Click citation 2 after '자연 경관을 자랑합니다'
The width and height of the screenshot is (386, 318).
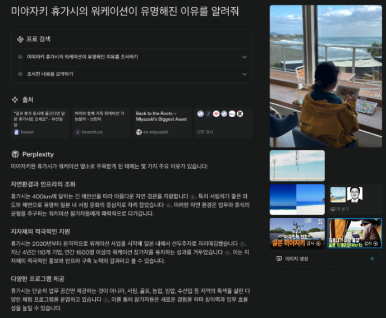193,197
